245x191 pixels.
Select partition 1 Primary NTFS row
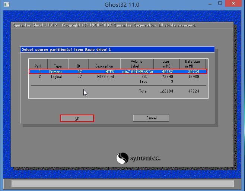click(x=118, y=72)
